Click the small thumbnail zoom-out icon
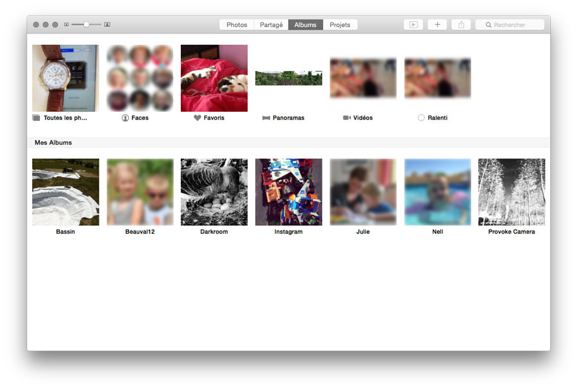577x389 pixels. tap(66, 24)
